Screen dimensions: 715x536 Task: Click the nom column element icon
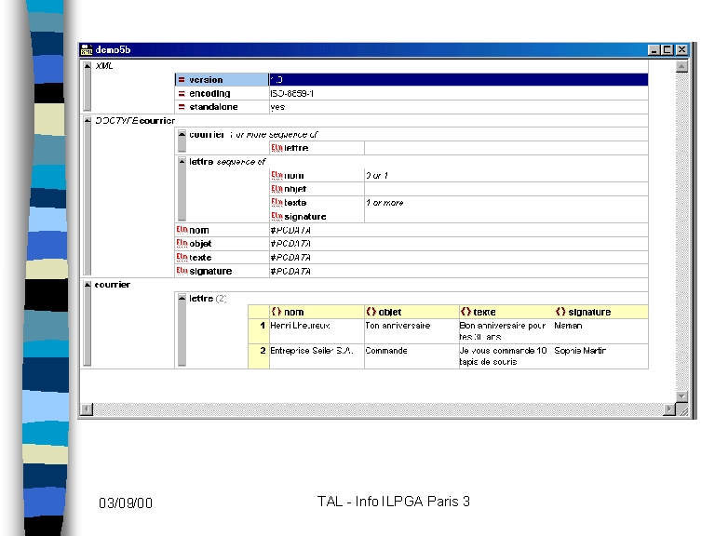(x=277, y=312)
